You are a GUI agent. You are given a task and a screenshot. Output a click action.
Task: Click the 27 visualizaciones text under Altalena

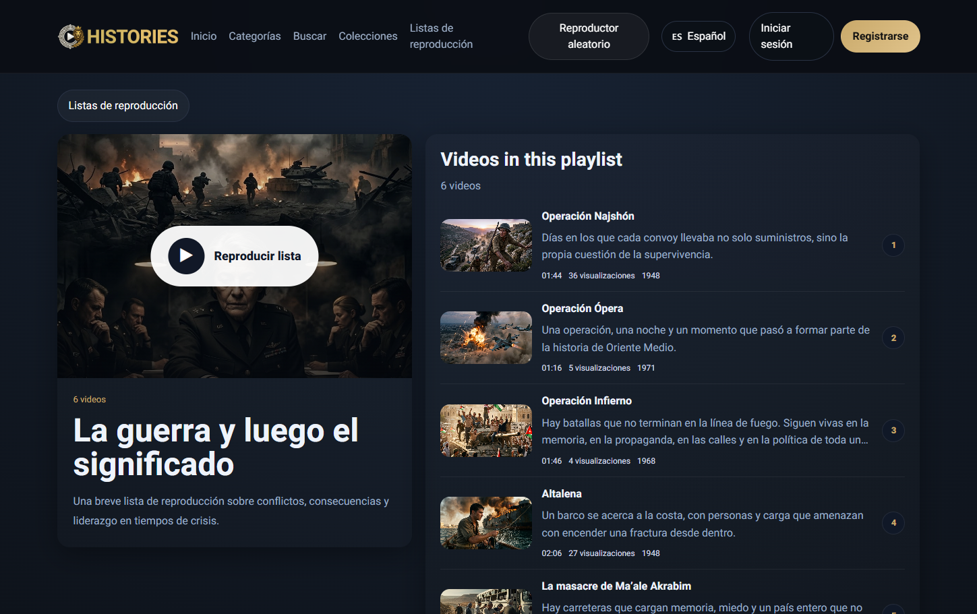(x=601, y=553)
